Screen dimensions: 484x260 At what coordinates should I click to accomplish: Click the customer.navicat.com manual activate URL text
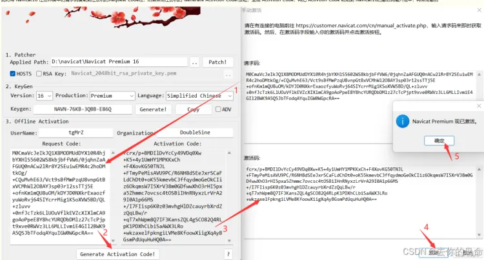point(361,26)
